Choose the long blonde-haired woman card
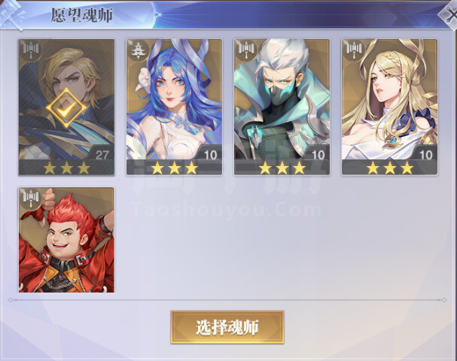Image resolution: width=457 pixels, height=361 pixels. point(390,107)
